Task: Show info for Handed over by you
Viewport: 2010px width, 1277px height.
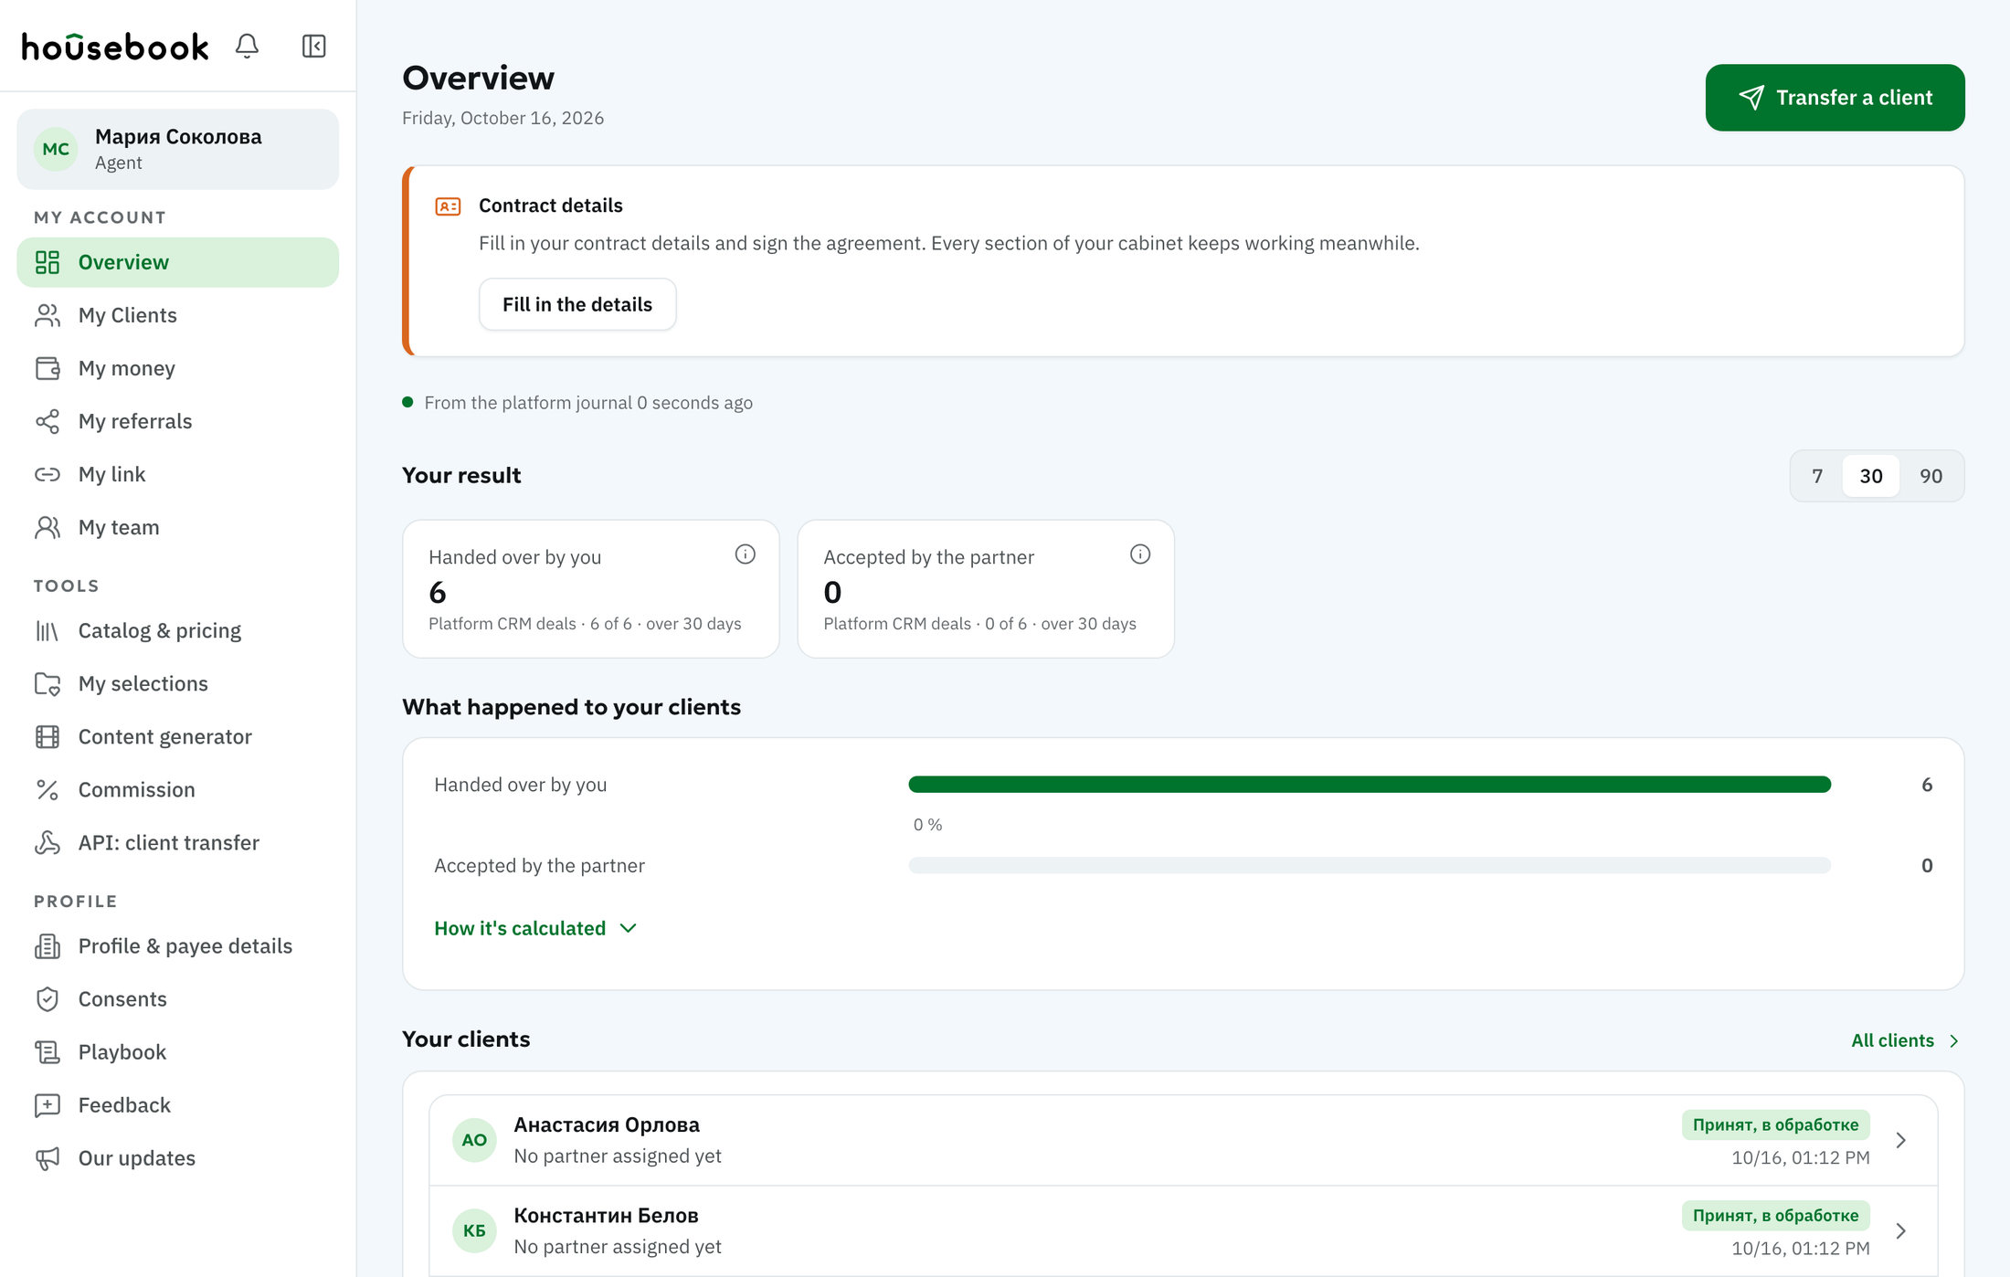Action: tap(746, 554)
